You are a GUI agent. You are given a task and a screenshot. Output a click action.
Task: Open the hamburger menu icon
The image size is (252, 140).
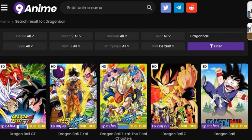tap(4, 8)
